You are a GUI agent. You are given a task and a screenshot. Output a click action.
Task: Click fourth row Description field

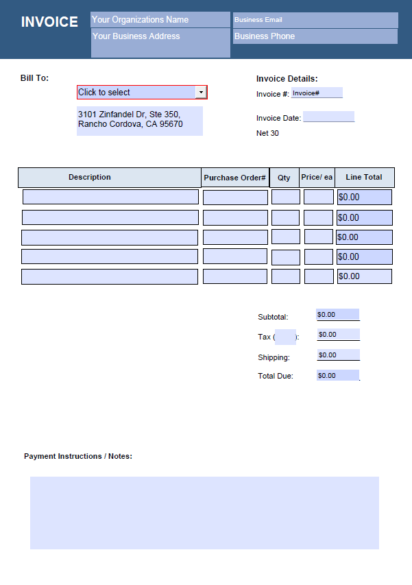(x=110, y=256)
